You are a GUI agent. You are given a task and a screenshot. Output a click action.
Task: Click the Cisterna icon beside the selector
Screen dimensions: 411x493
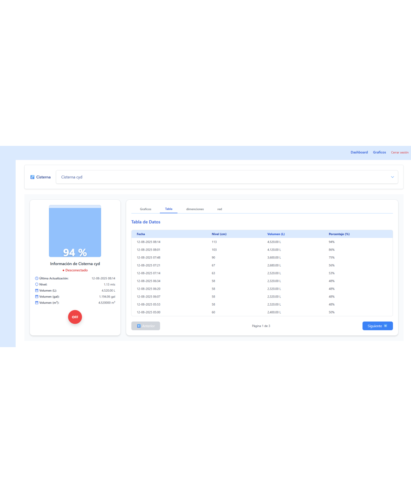click(32, 177)
